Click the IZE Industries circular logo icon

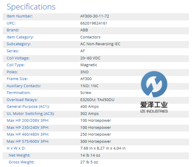(x=154, y=84)
